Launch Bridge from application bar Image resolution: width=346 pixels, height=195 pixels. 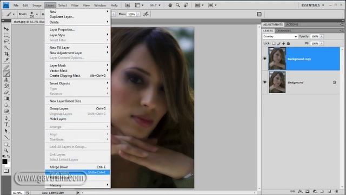[128, 5]
